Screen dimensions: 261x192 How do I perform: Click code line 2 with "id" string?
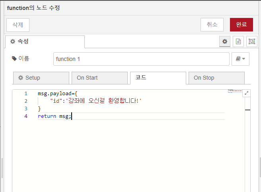[x=96, y=101]
